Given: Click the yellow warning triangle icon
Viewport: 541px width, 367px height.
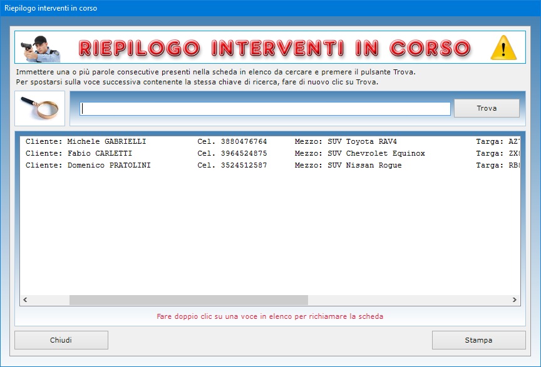Looking at the screenshot, I should 502,48.
